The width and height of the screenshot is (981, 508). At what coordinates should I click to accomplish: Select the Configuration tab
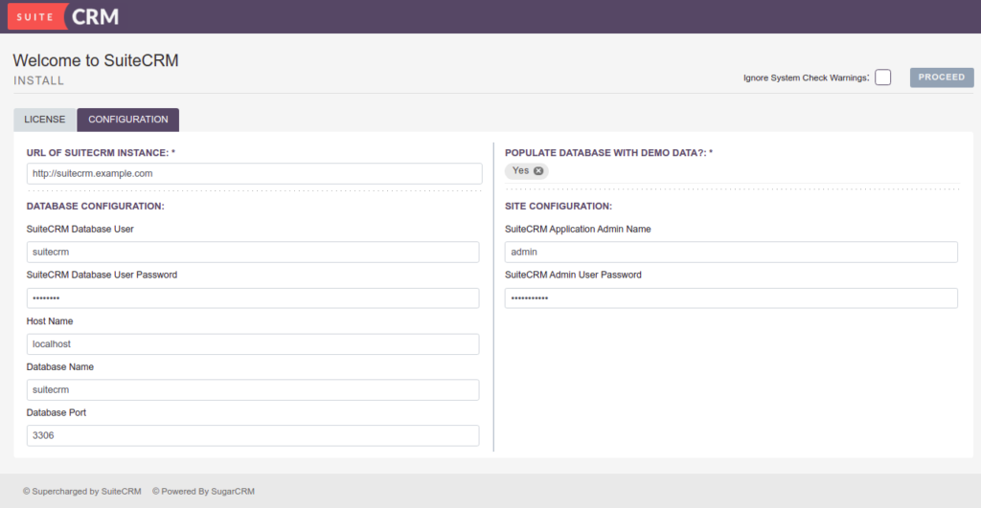click(127, 120)
